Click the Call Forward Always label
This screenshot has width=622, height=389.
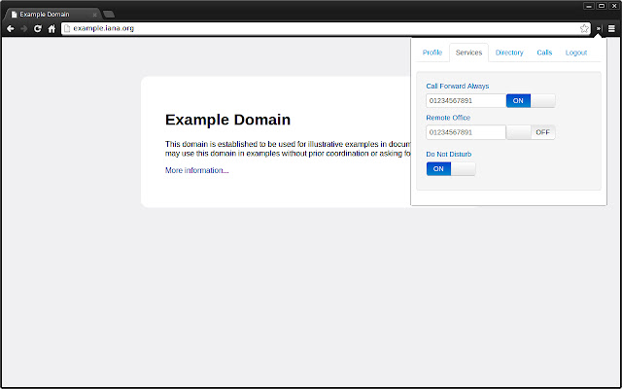click(x=458, y=87)
